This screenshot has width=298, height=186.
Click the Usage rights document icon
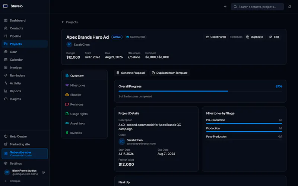pos(67,114)
